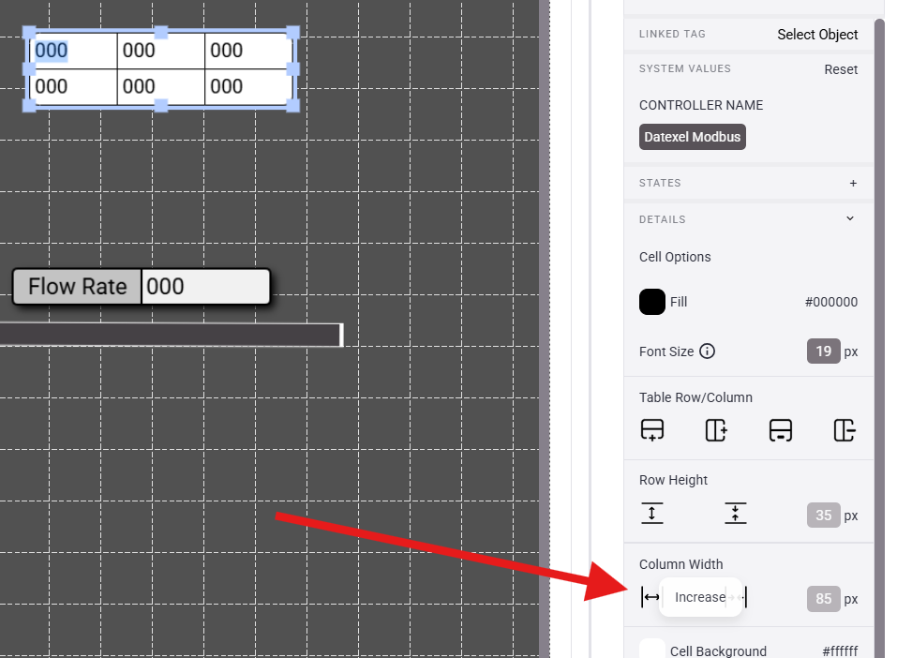The height and width of the screenshot is (658, 897).
Task: Click the highlighted top-left table cell
Action: pyautogui.click(x=73, y=51)
